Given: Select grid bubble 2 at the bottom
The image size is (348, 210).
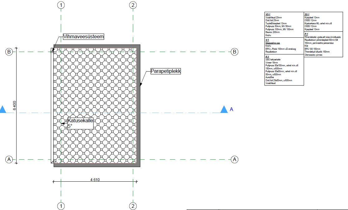Looking at the screenshot, I should click(x=133, y=206).
